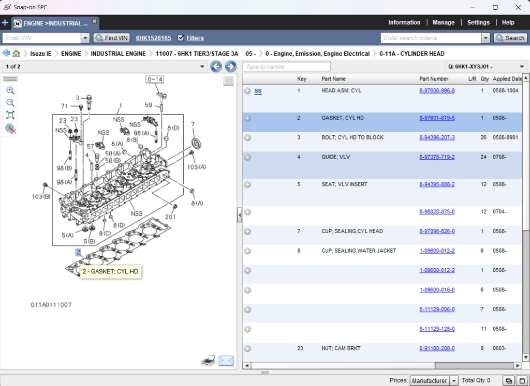Select the ENGINE >INDUSTRIAL tab
This screenshot has height=386, width=530.
point(55,23)
